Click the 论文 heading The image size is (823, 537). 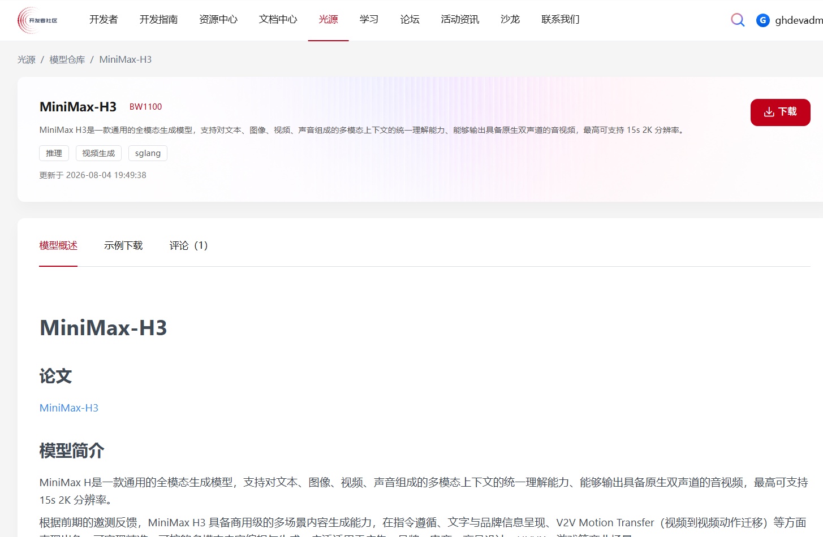pos(55,376)
